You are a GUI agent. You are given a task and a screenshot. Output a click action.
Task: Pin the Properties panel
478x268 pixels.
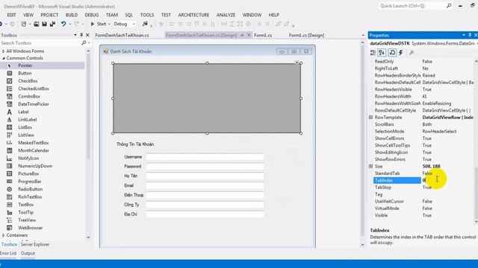coord(470,35)
